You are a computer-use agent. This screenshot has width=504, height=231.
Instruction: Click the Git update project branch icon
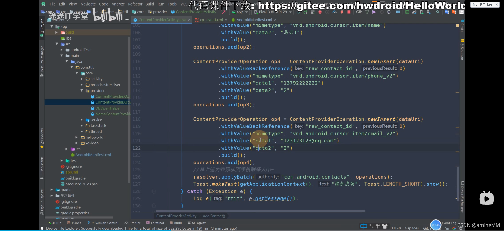(367, 12)
